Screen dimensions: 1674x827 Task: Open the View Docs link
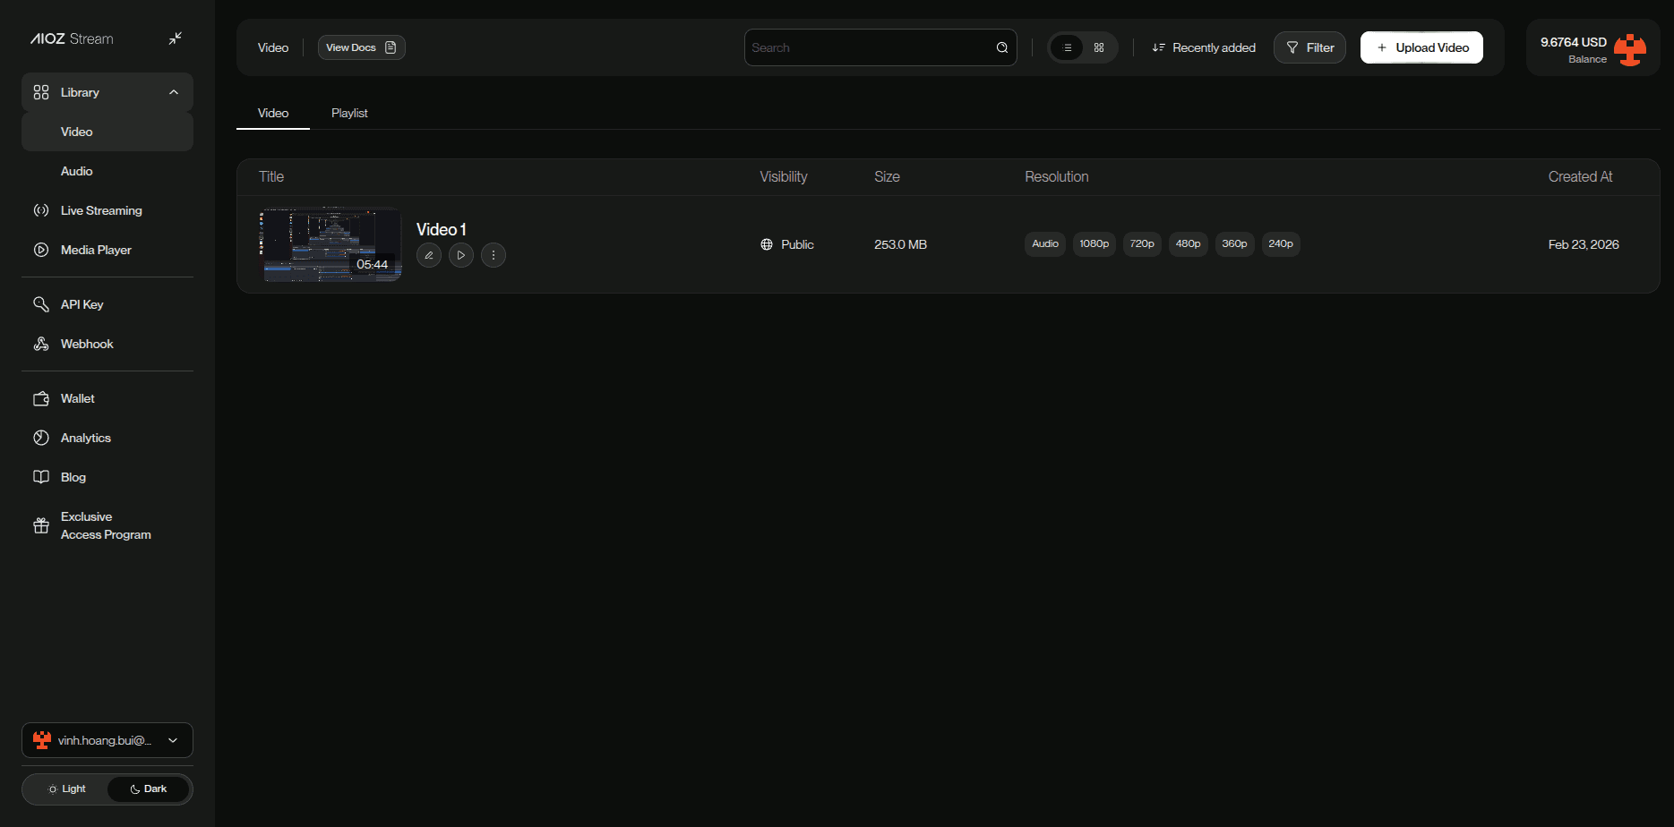click(x=361, y=47)
